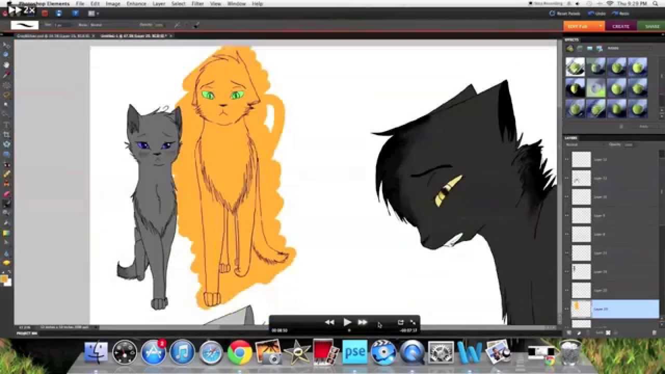
Task: Select the Crop tool
Action: pos(7,135)
